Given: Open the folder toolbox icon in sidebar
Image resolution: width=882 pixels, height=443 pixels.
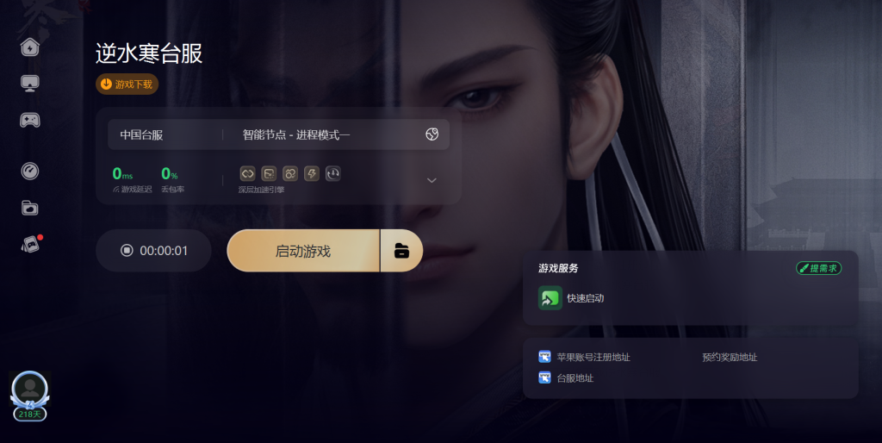Looking at the screenshot, I should (x=30, y=209).
